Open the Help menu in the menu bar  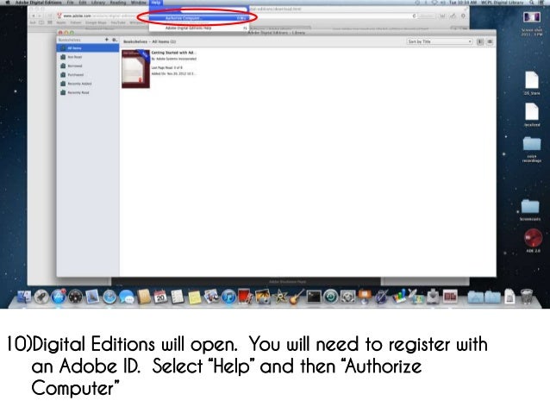pyautogui.click(x=156, y=3)
